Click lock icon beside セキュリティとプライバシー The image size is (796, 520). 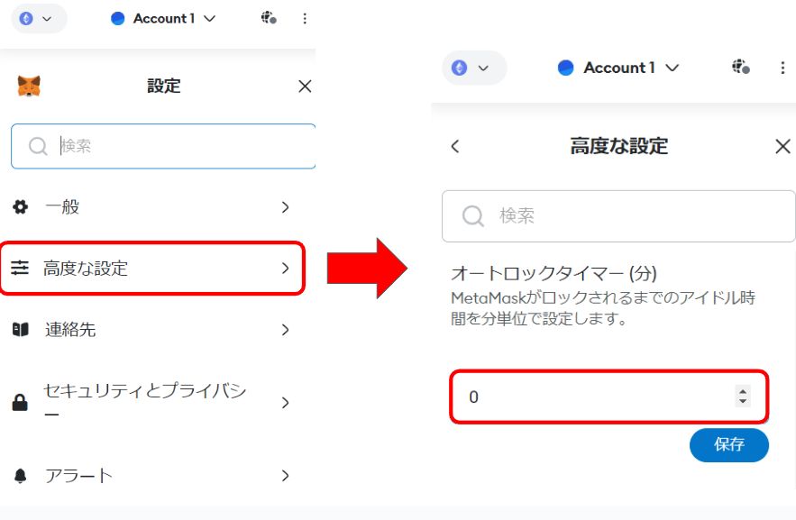pos(20,402)
